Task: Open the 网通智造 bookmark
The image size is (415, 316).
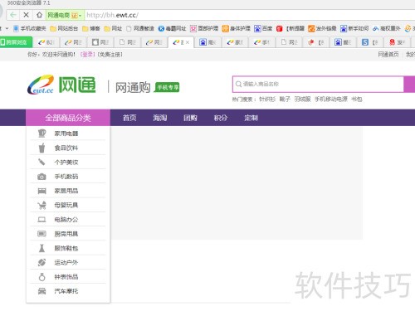Action: coord(140,28)
